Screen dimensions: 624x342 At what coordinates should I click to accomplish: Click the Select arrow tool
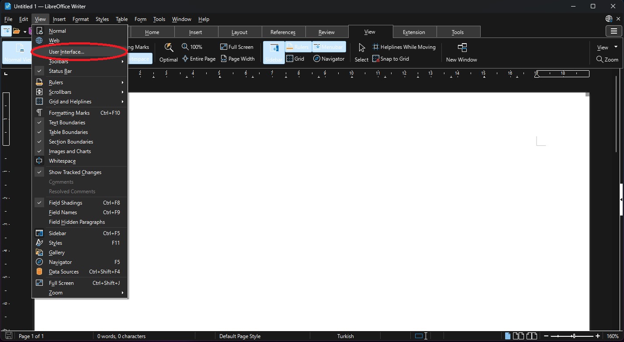[x=361, y=52]
